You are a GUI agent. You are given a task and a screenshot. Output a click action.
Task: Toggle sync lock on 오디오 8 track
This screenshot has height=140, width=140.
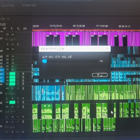pyautogui.click(x=7, y=122)
